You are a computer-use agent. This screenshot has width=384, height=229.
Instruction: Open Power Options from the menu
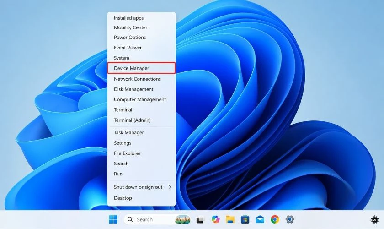click(141, 37)
